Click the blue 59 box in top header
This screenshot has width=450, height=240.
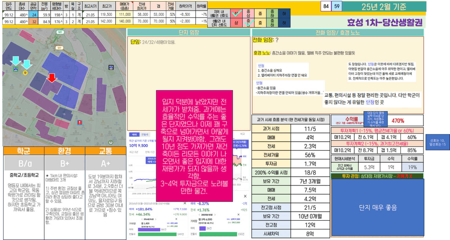tap(337, 6)
